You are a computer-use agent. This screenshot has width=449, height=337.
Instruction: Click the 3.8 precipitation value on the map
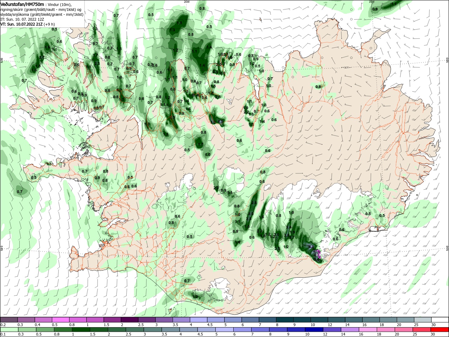[287, 235]
